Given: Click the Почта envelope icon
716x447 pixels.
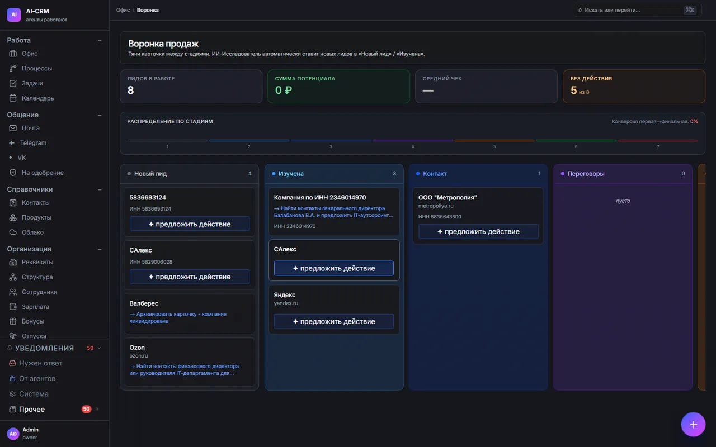Looking at the screenshot, I should point(13,128).
